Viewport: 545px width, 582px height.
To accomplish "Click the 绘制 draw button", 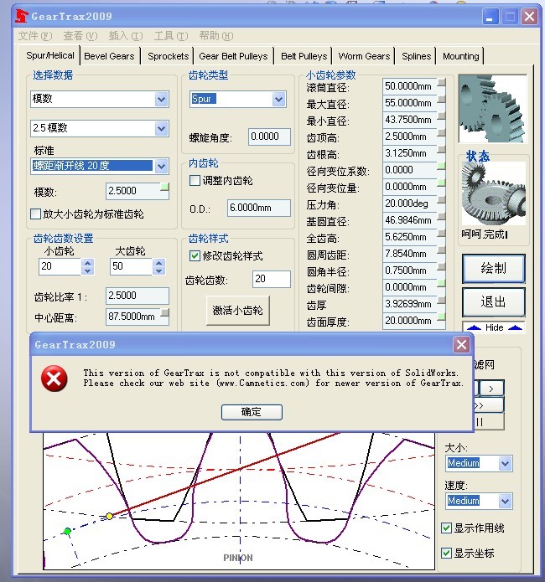I will (x=493, y=268).
